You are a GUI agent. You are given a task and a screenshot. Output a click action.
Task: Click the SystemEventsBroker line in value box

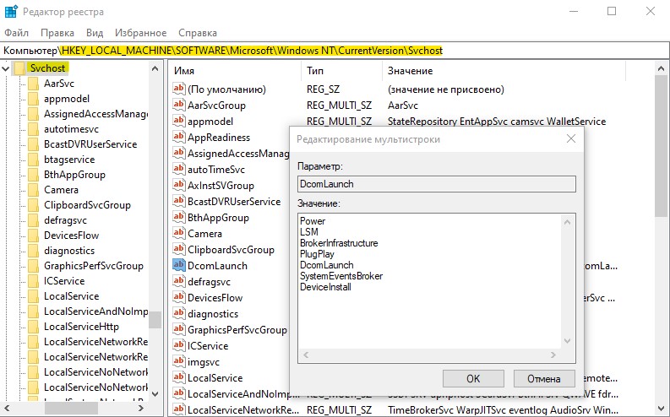click(x=341, y=276)
